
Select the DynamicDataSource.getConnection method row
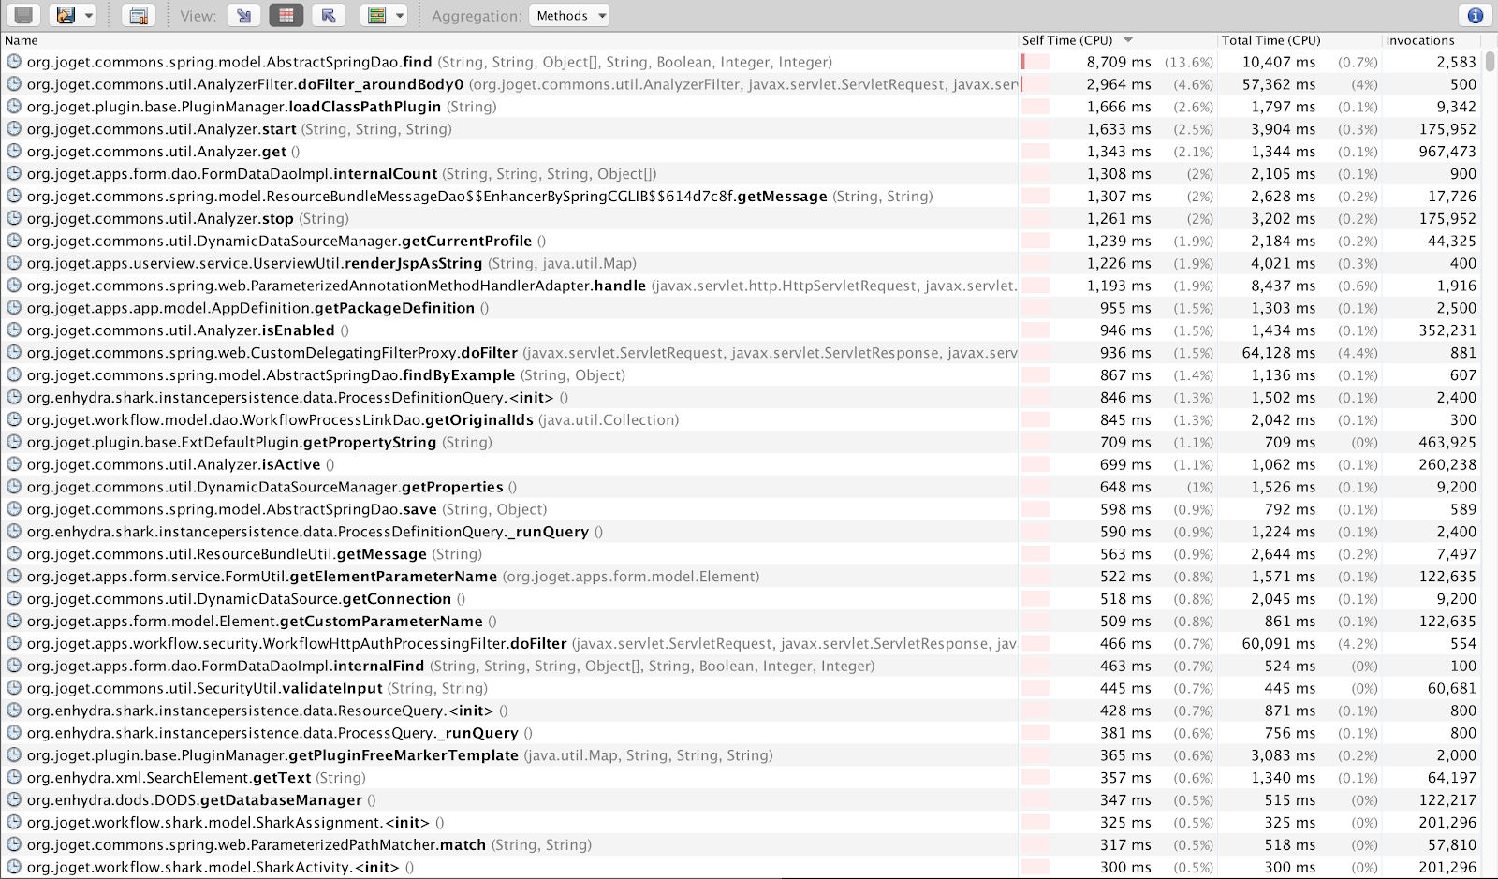point(742,599)
